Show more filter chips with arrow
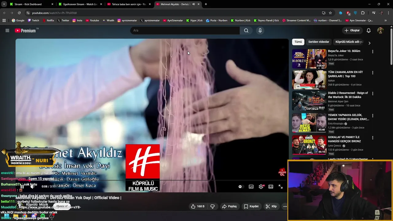The width and height of the screenshot is (393, 221). tap(369, 43)
